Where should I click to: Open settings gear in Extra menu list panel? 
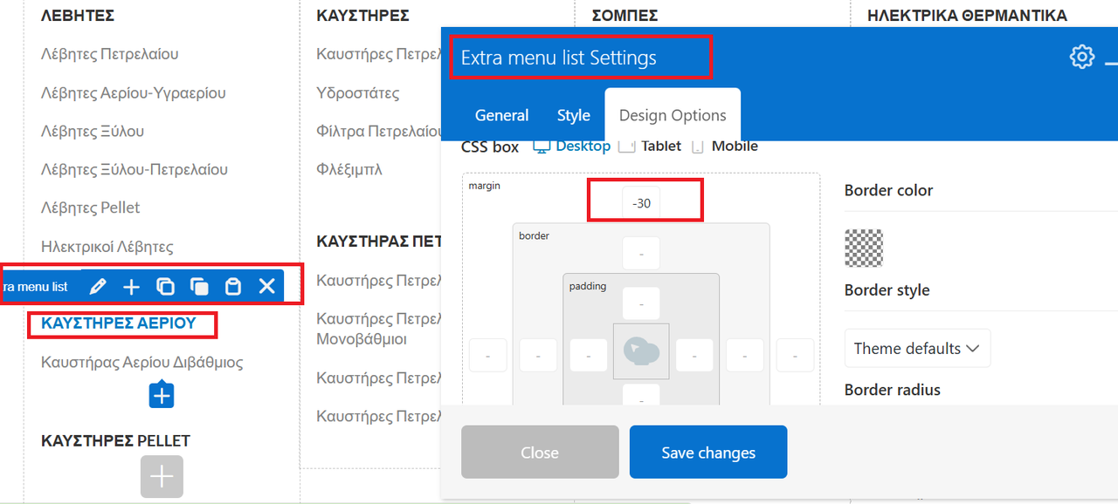coord(1082,57)
